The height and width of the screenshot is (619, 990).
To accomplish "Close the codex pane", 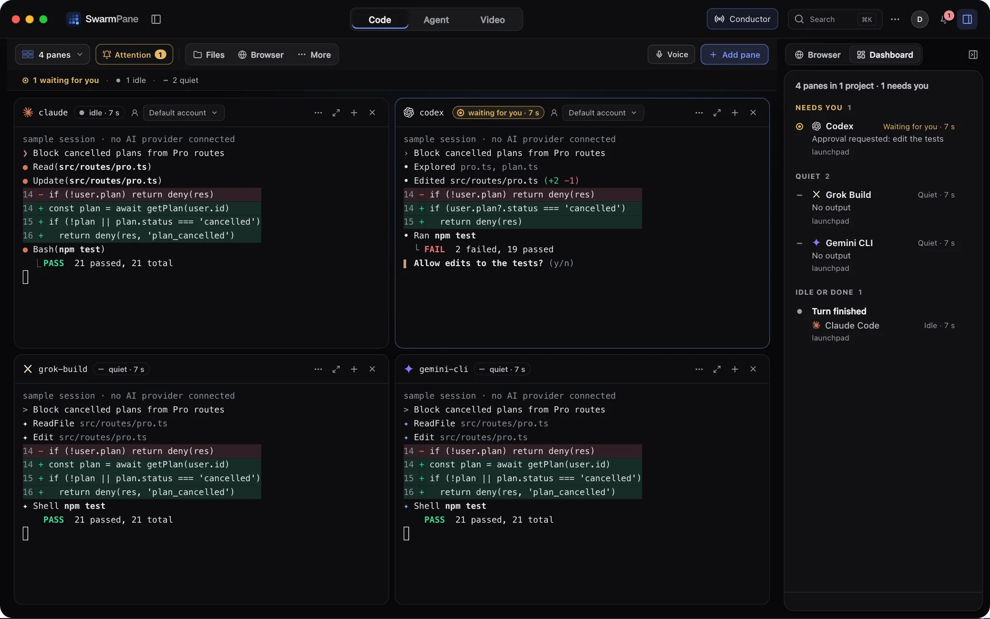I will click(753, 113).
